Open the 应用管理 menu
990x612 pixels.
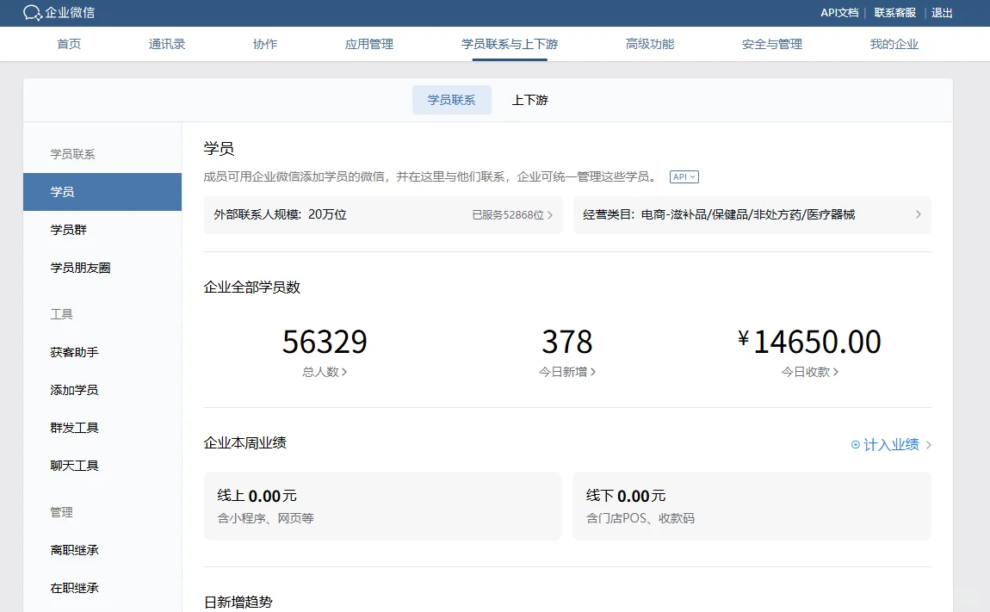(x=368, y=44)
